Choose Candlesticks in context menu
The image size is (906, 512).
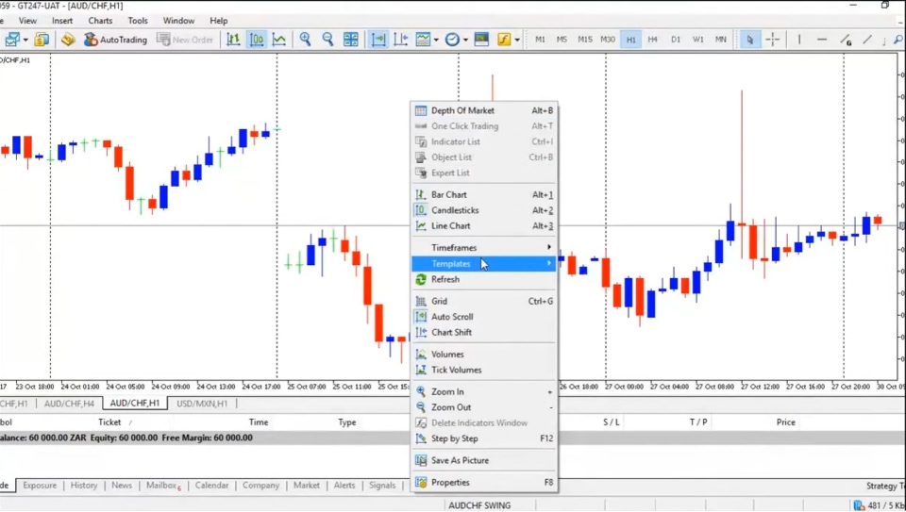tap(484, 210)
